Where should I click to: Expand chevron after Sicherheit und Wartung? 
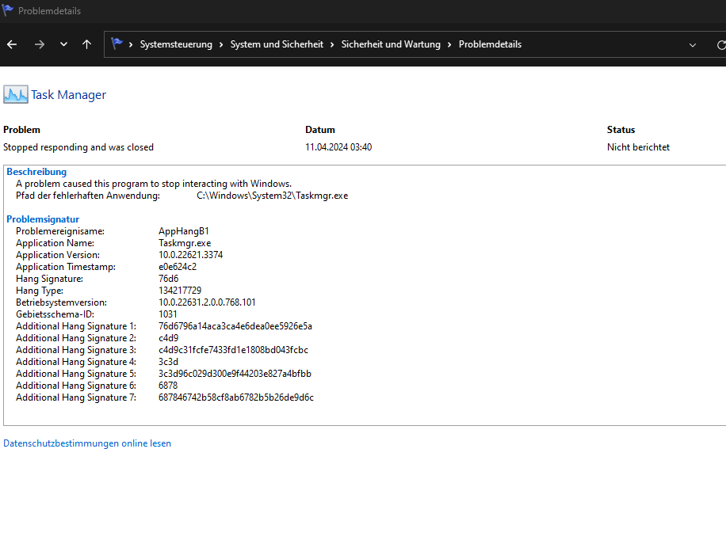tap(449, 44)
